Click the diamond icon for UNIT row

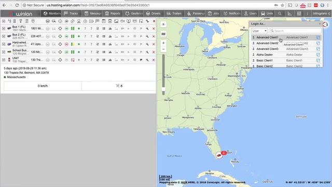(60, 60)
